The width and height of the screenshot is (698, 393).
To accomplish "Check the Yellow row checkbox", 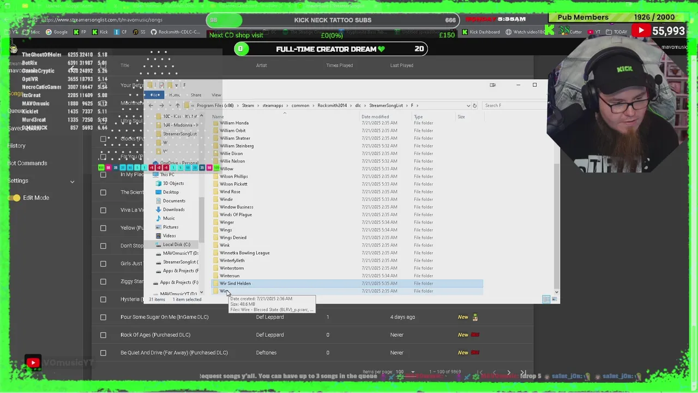I will pos(103,228).
